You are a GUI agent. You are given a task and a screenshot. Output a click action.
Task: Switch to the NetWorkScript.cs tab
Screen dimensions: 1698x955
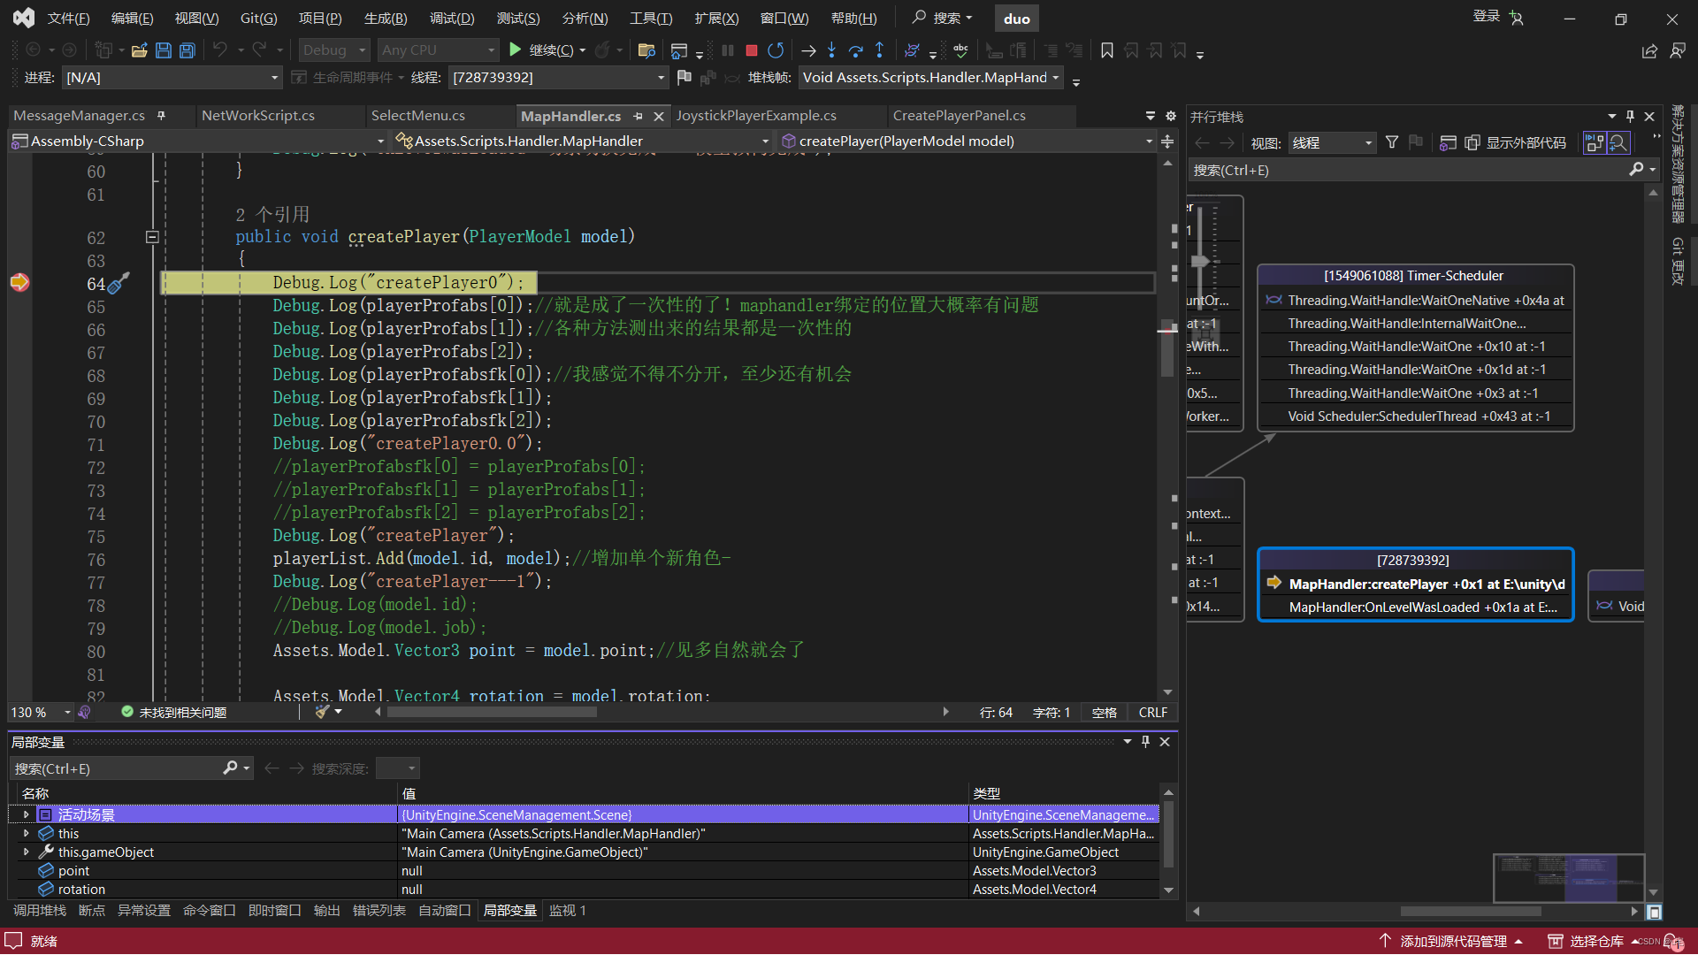(258, 116)
